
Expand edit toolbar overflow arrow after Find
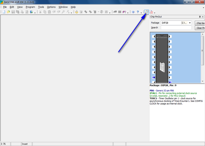[x=71, y=13]
